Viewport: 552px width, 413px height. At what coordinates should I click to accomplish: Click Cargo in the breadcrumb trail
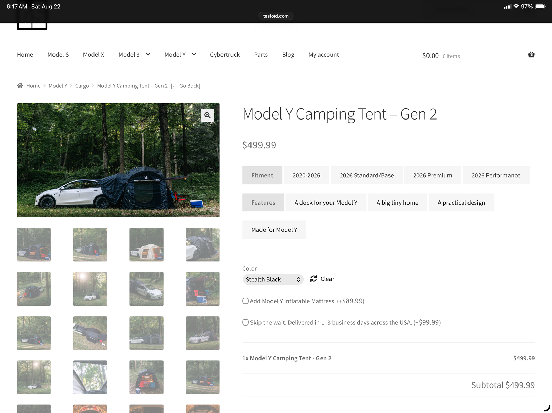[82, 86]
